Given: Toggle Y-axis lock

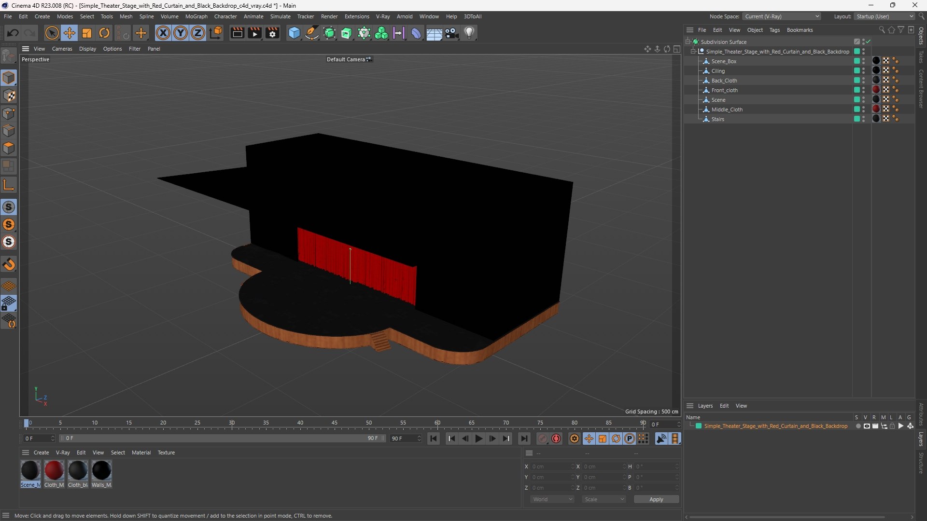Looking at the screenshot, I should click(181, 33).
